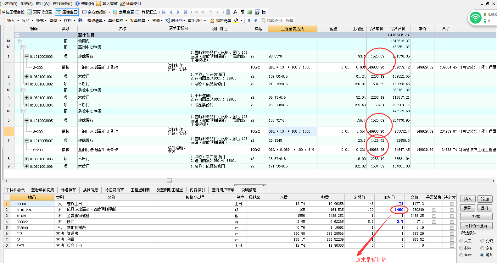Open the 系统(S) menu
The width and height of the screenshot is (497, 263).
coord(26,4)
